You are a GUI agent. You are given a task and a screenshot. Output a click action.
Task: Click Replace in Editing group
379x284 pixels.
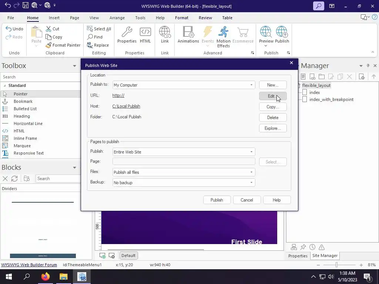click(98, 45)
